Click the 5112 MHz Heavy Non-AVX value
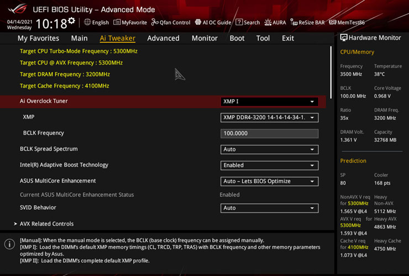 (x=385, y=211)
